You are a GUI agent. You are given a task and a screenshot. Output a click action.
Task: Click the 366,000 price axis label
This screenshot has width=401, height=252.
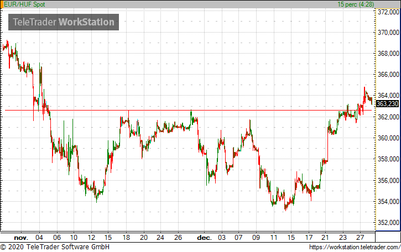388,75
